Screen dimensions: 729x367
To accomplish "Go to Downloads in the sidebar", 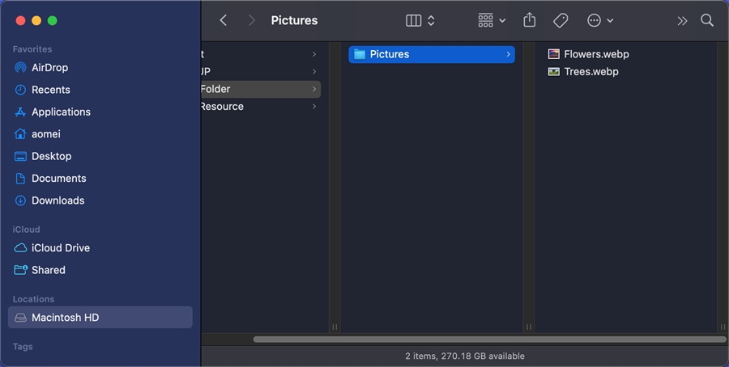I will (58, 200).
